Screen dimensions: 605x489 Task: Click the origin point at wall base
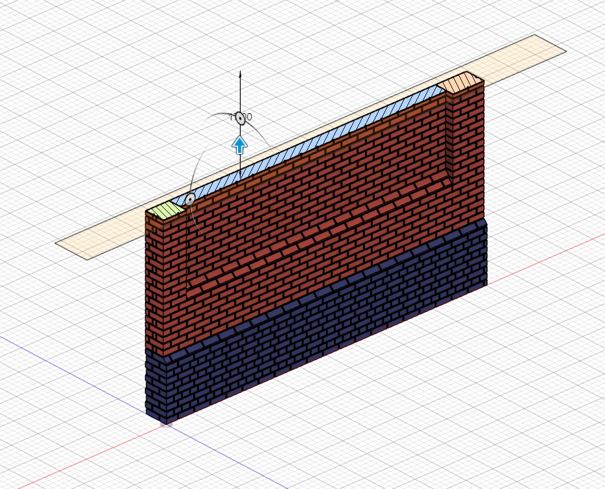[x=166, y=423]
